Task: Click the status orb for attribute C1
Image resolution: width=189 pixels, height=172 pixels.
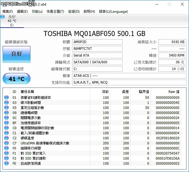Action: click(x=6, y=133)
